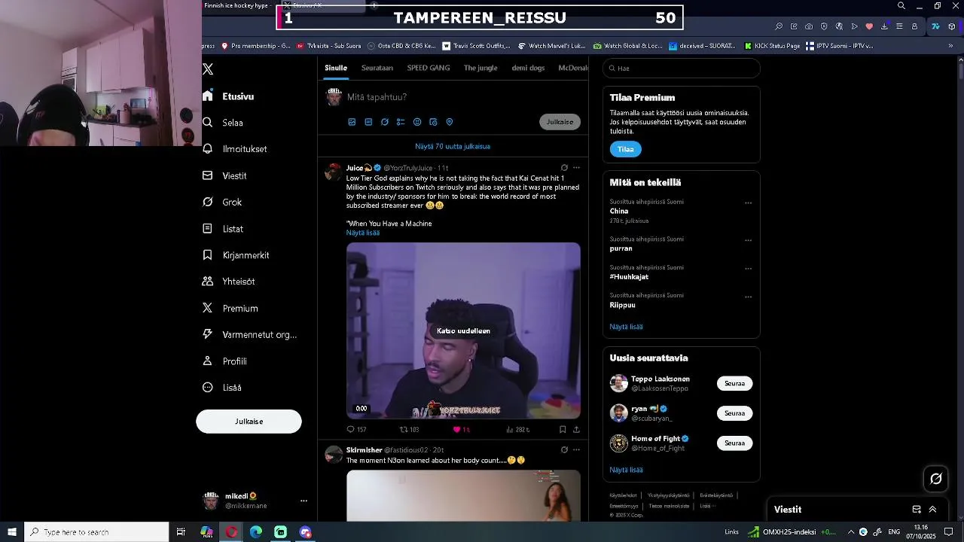Click the Hae search field

coord(682,69)
